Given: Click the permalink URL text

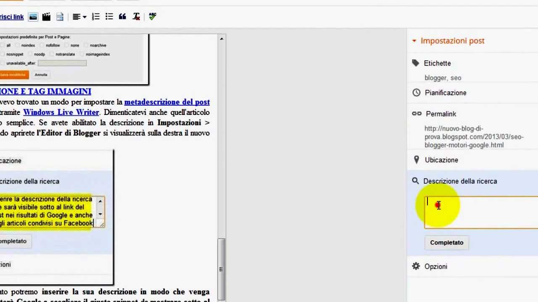Looking at the screenshot, I should click(474, 137).
